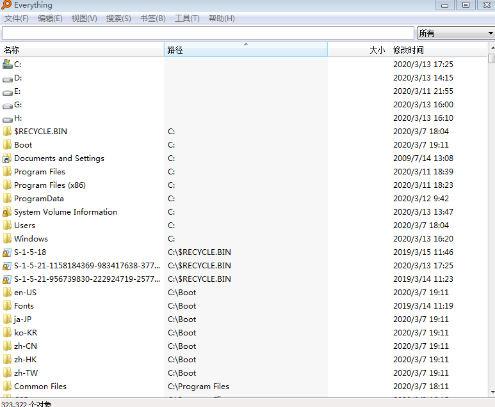The height and width of the screenshot is (407, 495).
Task: Click date 2020/3/12 9:42
Action: tap(421, 199)
